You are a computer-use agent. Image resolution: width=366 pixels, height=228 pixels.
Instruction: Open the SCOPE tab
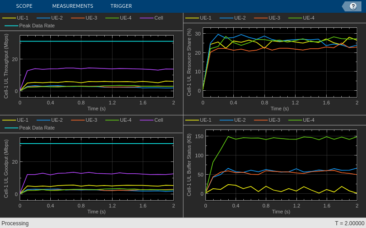(24, 6)
